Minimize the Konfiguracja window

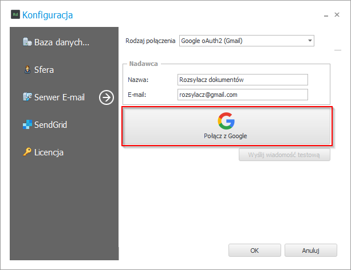point(326,15)
